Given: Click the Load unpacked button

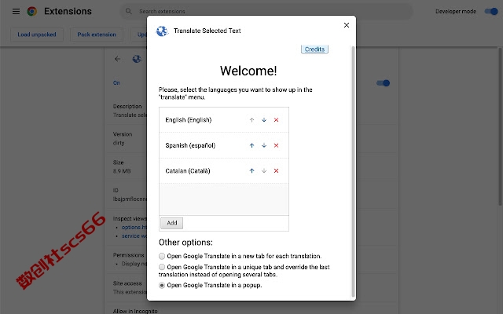Looking at the screenshot, I should (37, 35).
